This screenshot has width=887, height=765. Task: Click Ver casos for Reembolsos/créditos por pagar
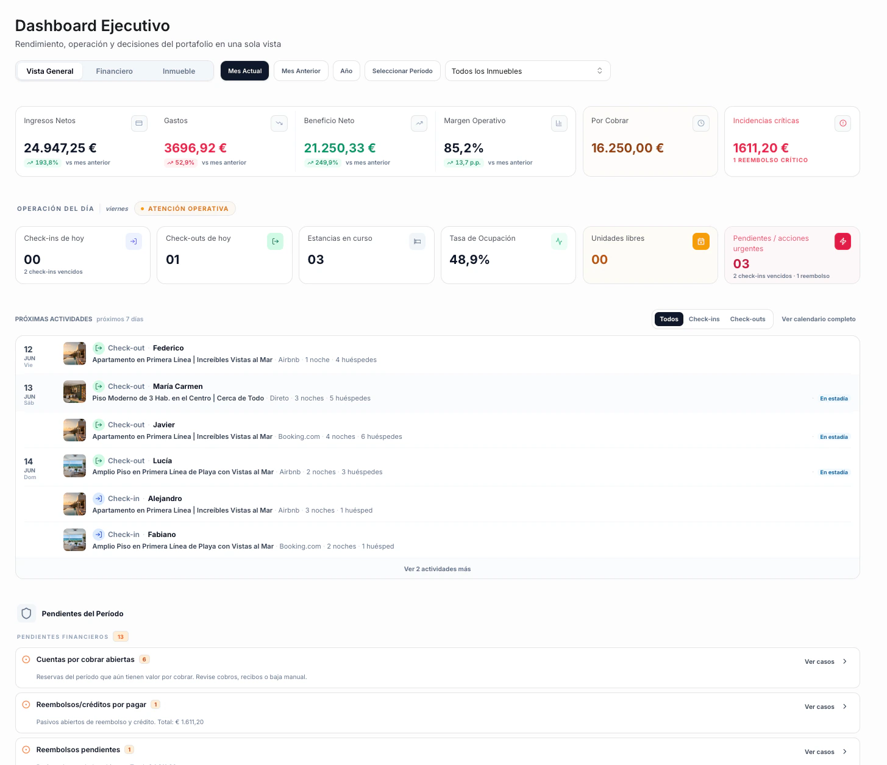(819, 706)
